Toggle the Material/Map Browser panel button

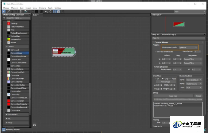(x=55, y=11)
